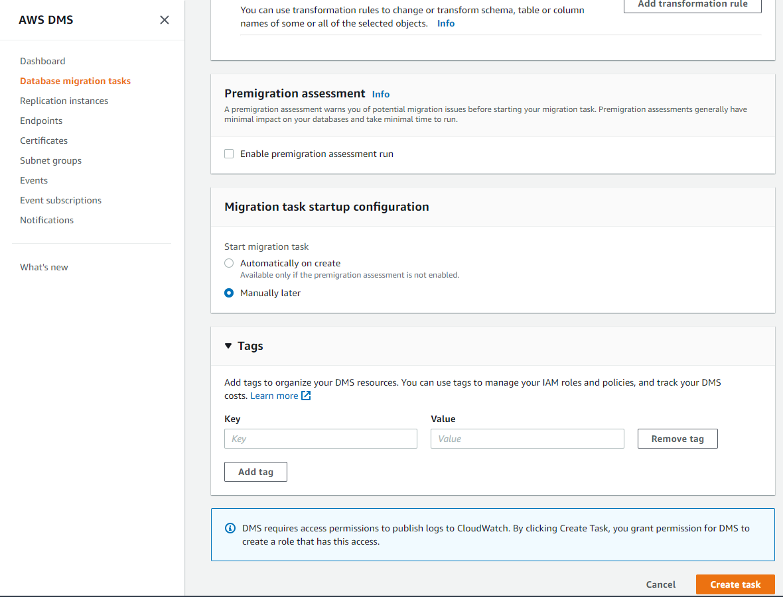
Task: Collapse the Tags section triangle
Action: tap(228, 346)
